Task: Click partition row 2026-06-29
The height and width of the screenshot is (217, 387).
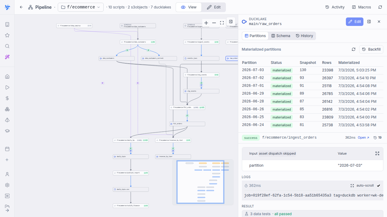Action: pos(313,94)
